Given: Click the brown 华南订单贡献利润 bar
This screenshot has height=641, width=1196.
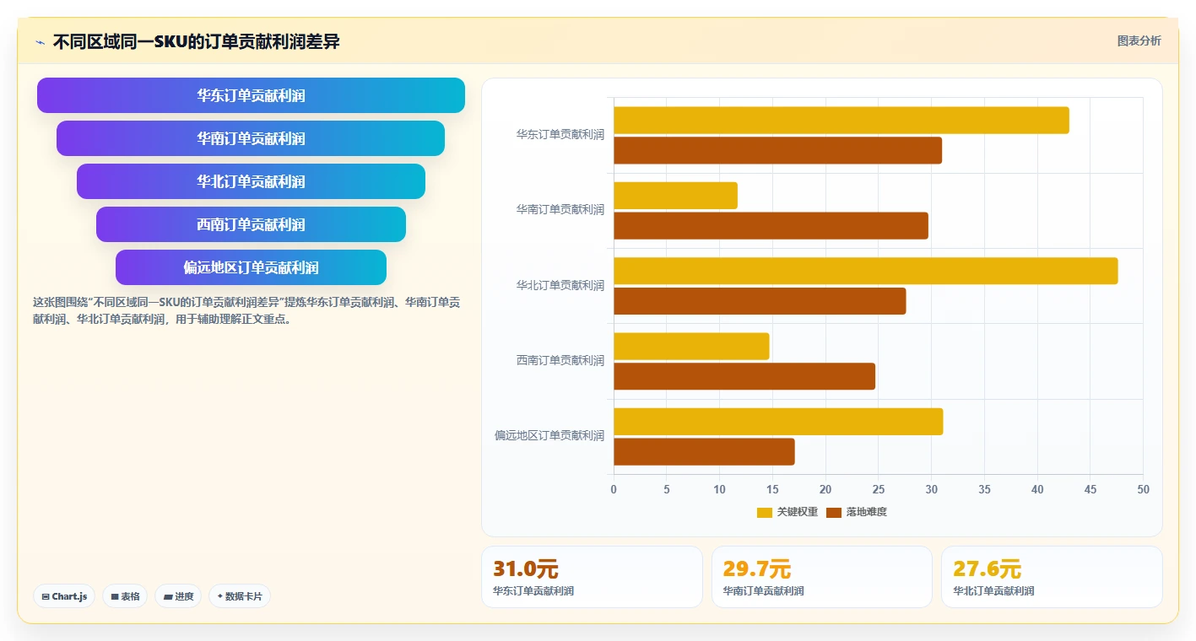Looking at the screenshot, I should click(771, 226).
